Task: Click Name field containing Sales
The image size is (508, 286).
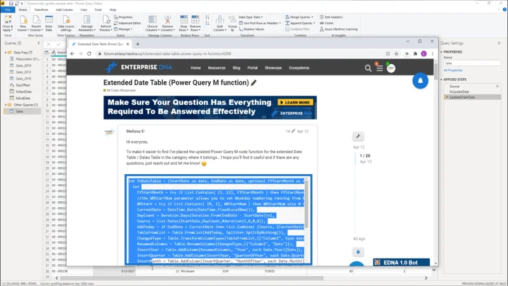Action: 472,63
